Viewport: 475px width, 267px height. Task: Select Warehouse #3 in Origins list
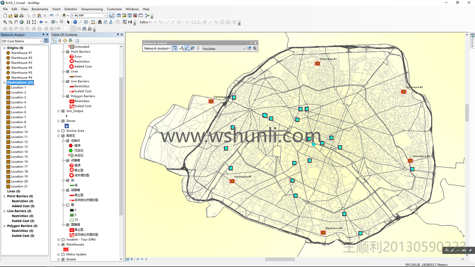[21, 63]
